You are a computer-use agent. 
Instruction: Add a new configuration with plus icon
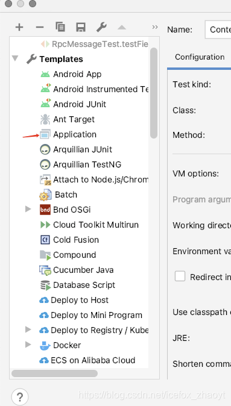point(19,27)
